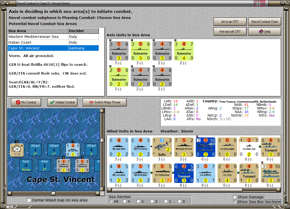The width and height of the screenshot is (290, 209).
Task: Select the NED convoy counter with value 10
Action: 205,147
